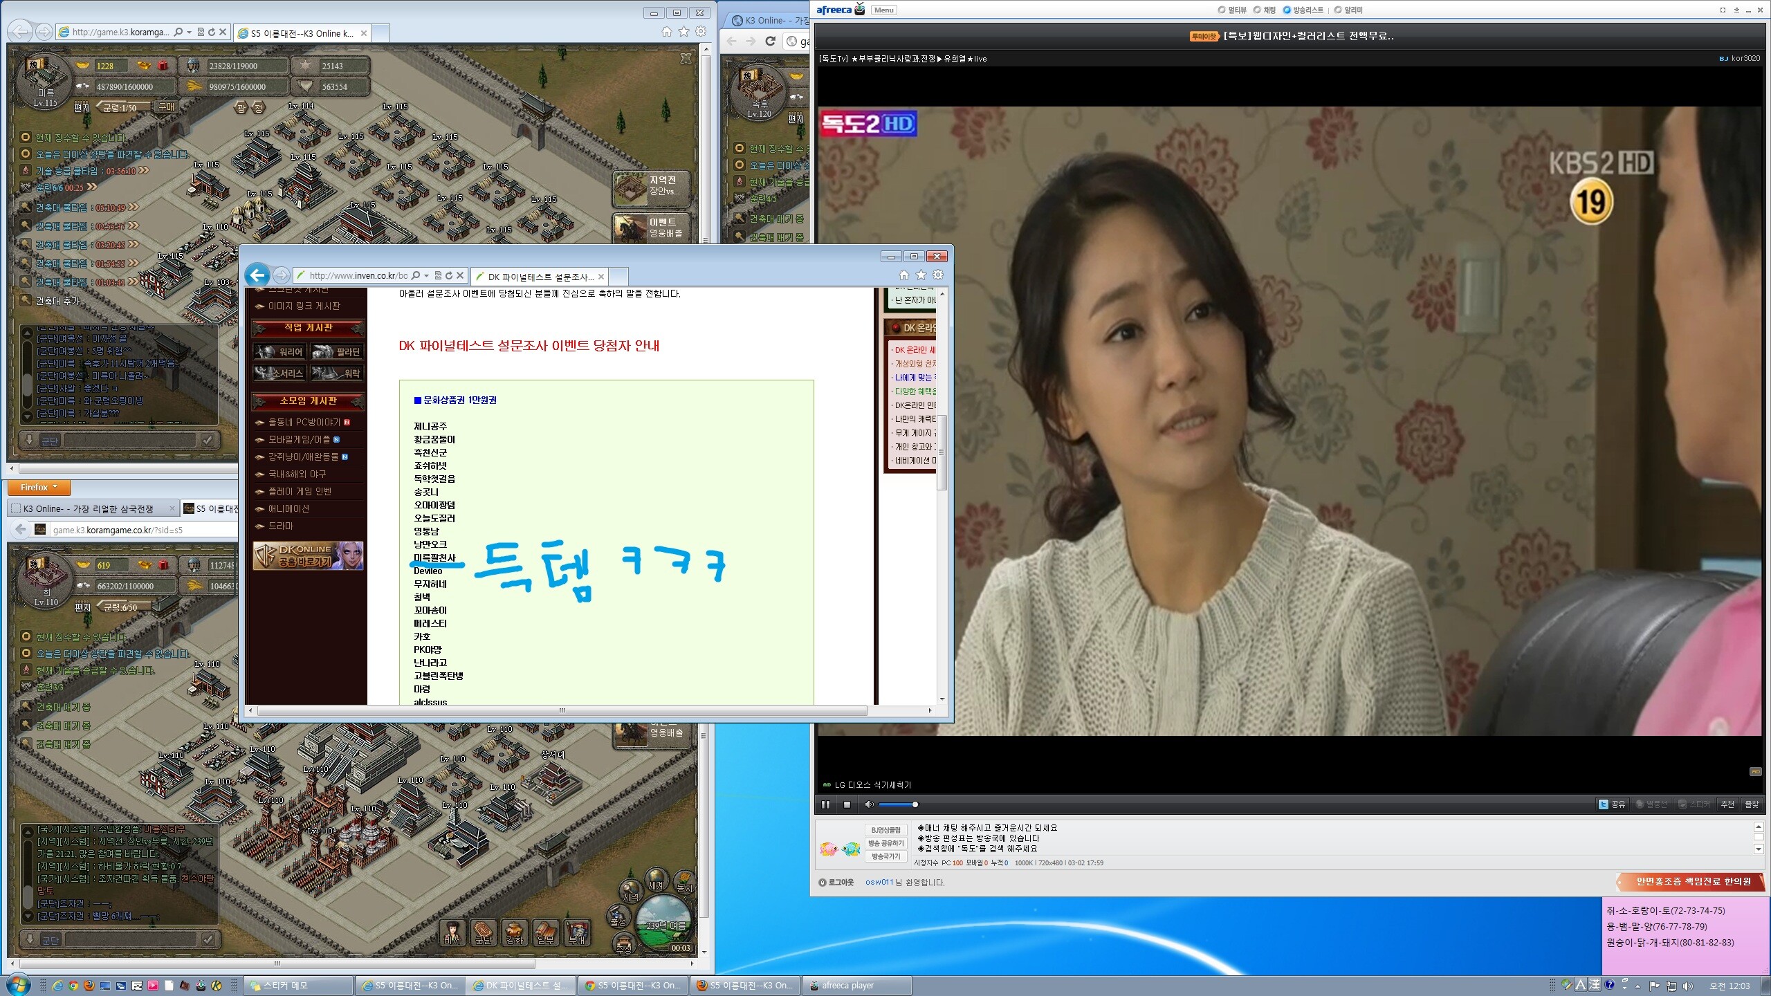This screenshot has height=996, width=1771.
Task: Open the 부대 troops banner icon
Action: point(576,931)
